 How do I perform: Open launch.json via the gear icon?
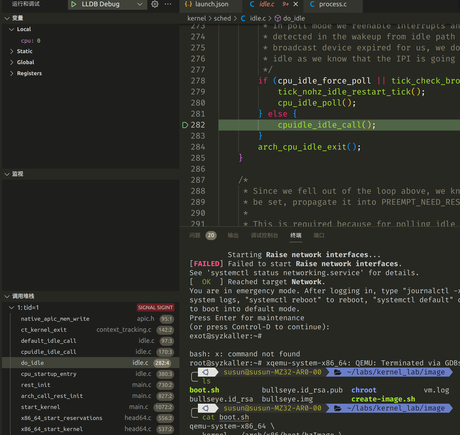(155, 4)
